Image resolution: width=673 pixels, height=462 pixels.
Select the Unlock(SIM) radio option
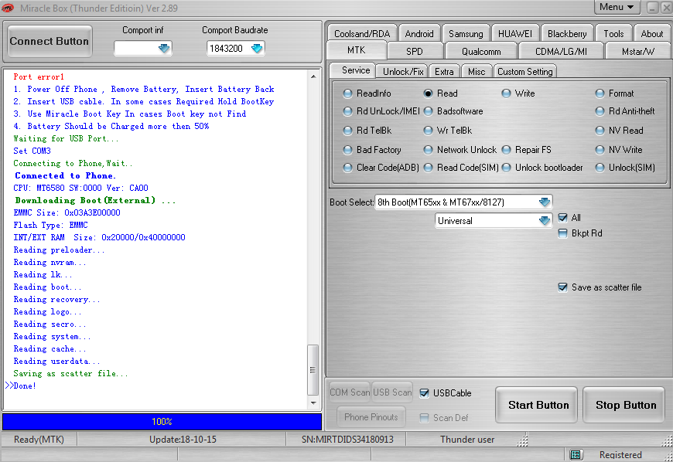coord(600,168)
